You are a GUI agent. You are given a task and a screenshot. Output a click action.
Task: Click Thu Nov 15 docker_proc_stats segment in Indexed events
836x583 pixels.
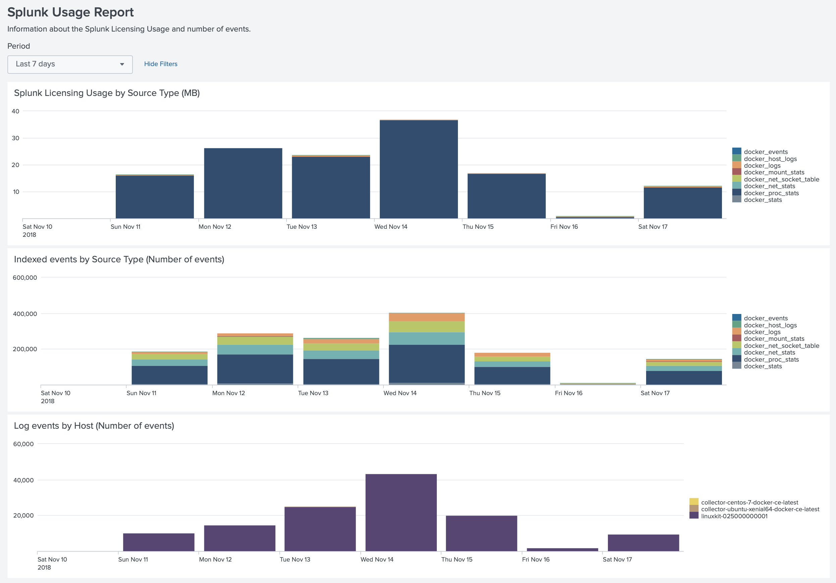512,376
